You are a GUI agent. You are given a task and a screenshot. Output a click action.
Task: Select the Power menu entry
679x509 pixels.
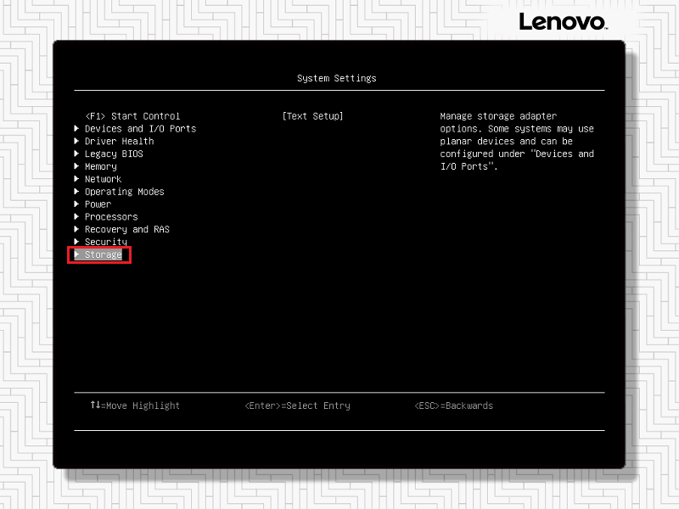coord(98,204)
